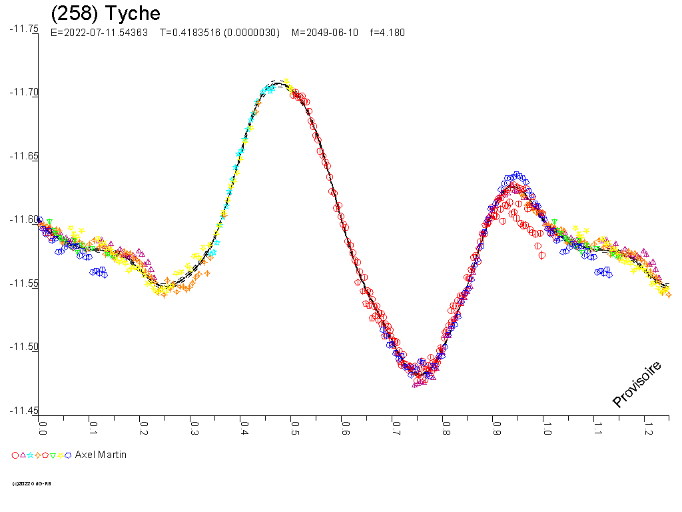Click the M=2049-06-10 date text

pos(324,33)
